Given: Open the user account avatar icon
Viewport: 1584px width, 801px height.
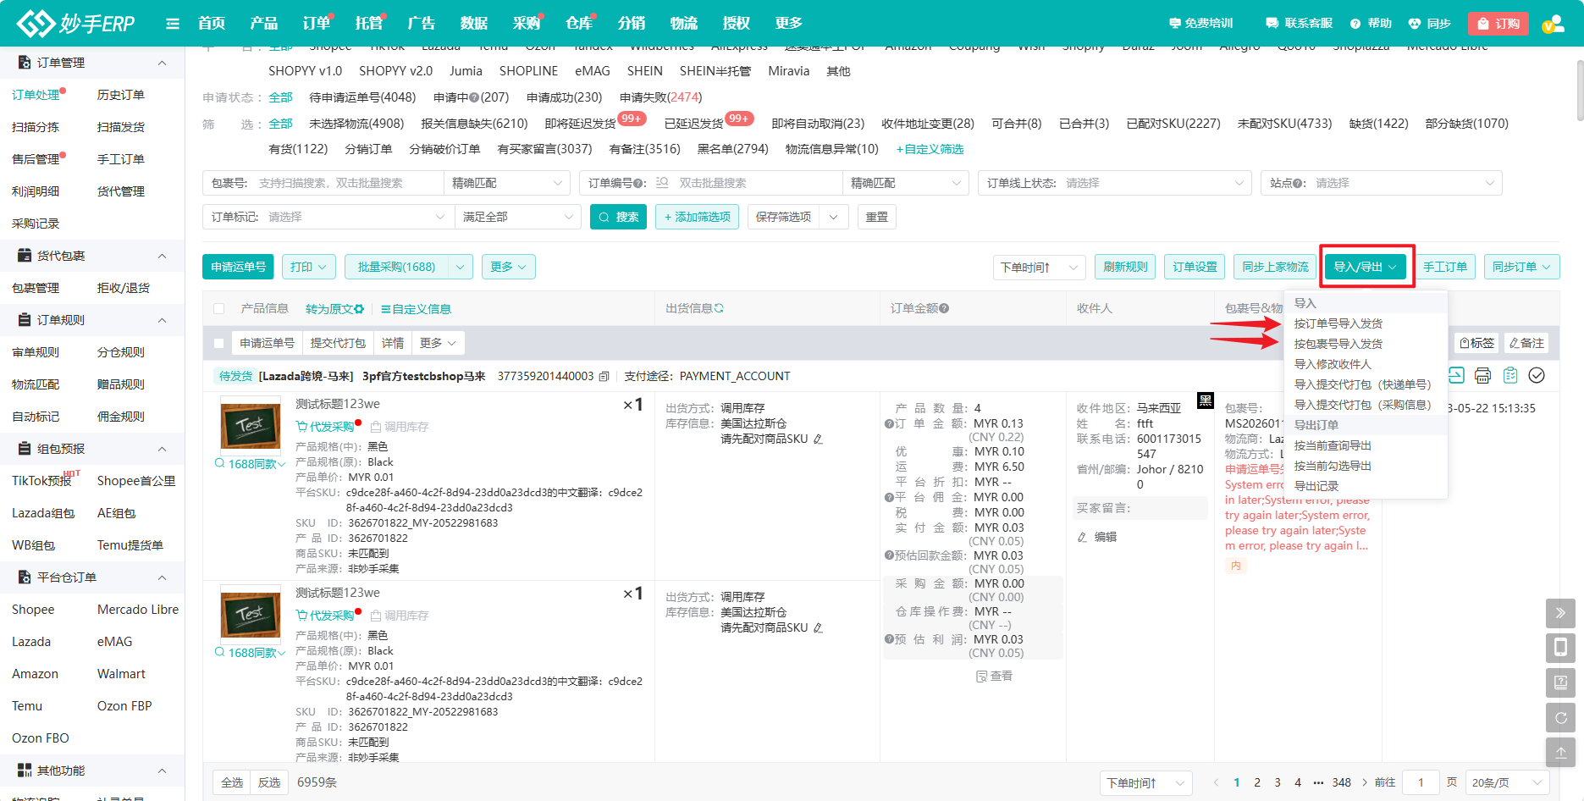Looking at the screenshot, I should pyautogui.click(x=1553, y=24).
